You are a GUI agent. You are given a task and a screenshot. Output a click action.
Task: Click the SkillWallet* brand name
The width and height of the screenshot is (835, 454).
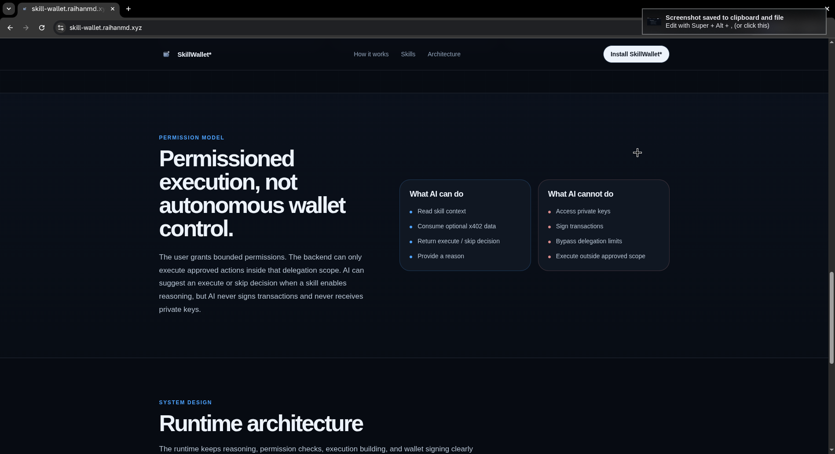click(x=194, y=55)
